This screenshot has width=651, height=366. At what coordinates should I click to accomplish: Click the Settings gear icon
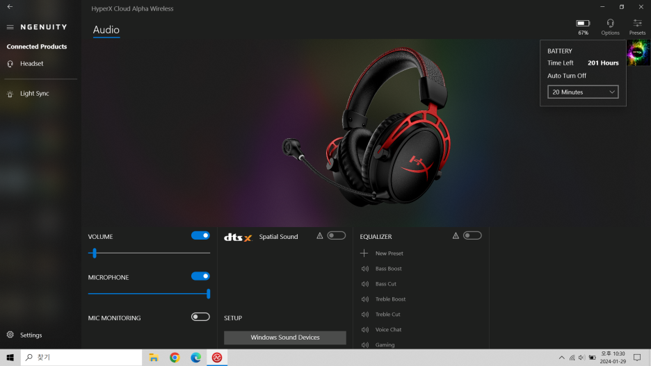point(10,335)
